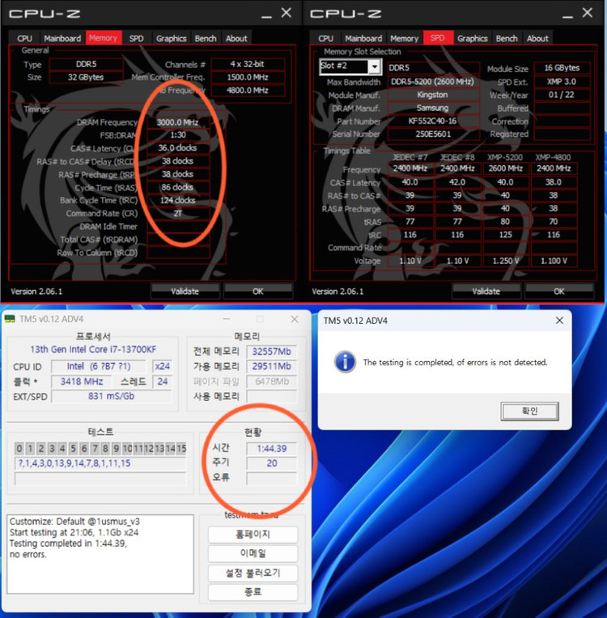Image resolution: width=607 pixels, height=618 pixels.
Task: Open Mainboard tab in right CPU-Z window
Action: (x=363, y=38)
